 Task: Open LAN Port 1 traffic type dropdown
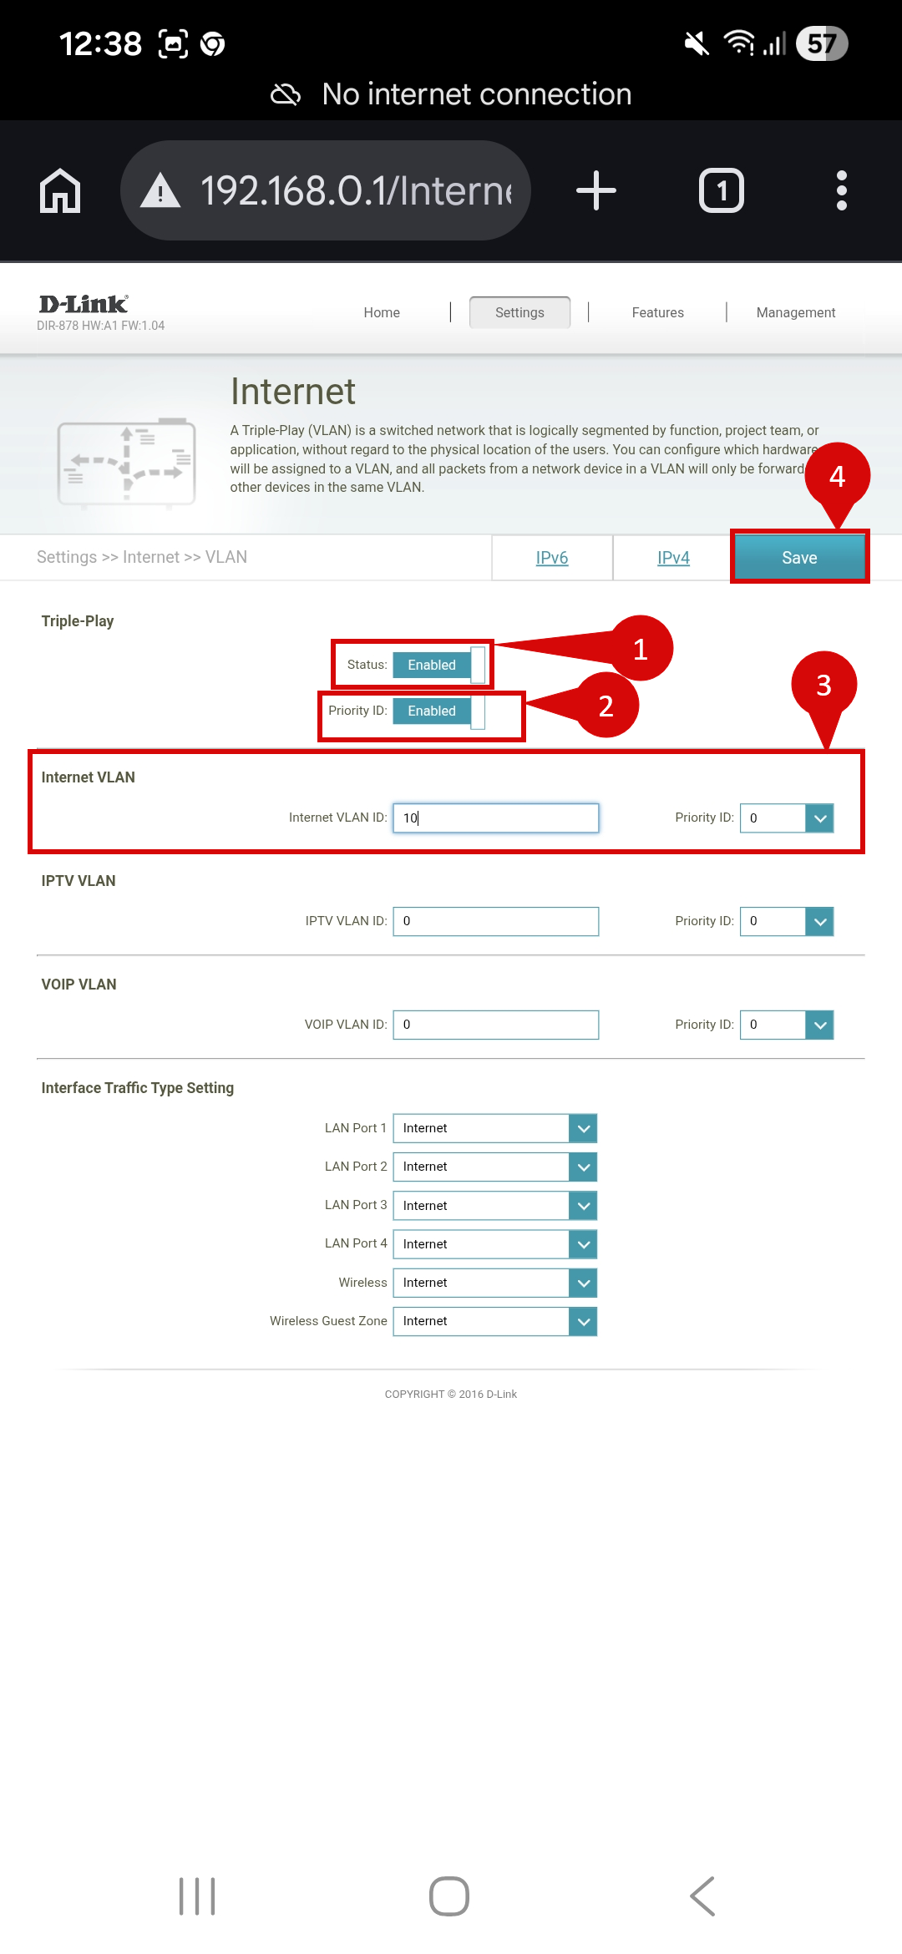[494, 1128]
